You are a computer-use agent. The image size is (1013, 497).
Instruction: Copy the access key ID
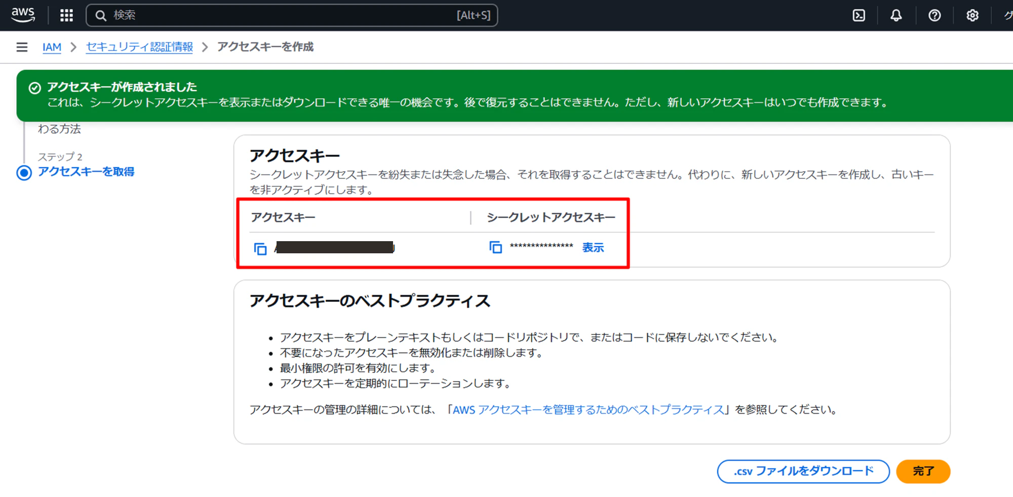pyautogui.click(x=260, y=248)
